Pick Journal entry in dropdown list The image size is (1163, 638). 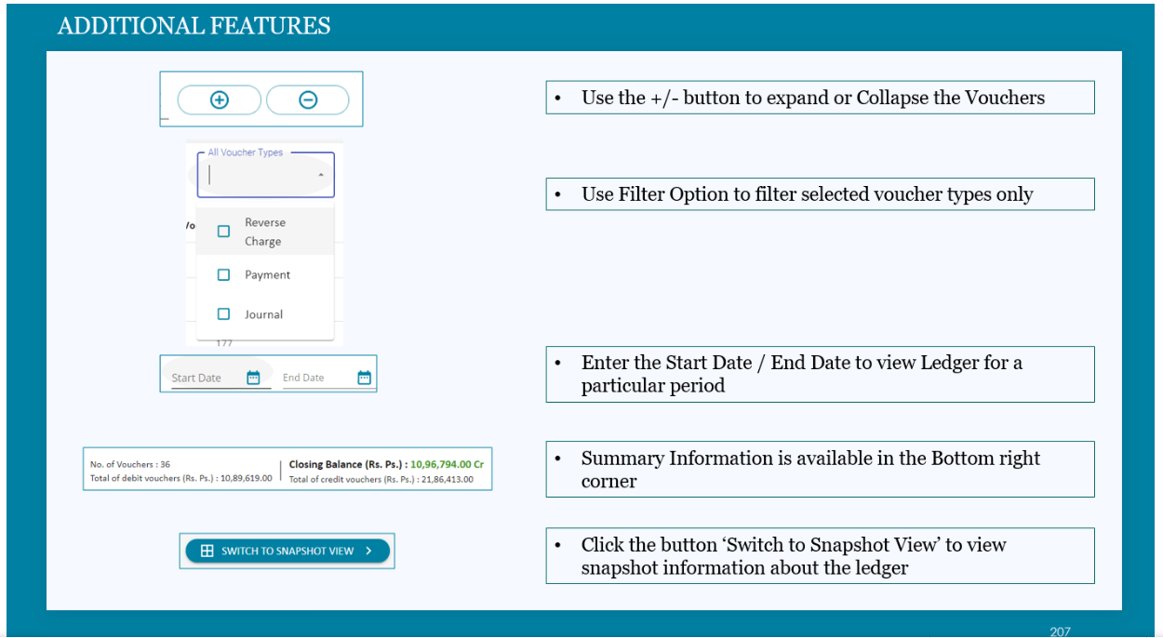[x=264, y=314]
